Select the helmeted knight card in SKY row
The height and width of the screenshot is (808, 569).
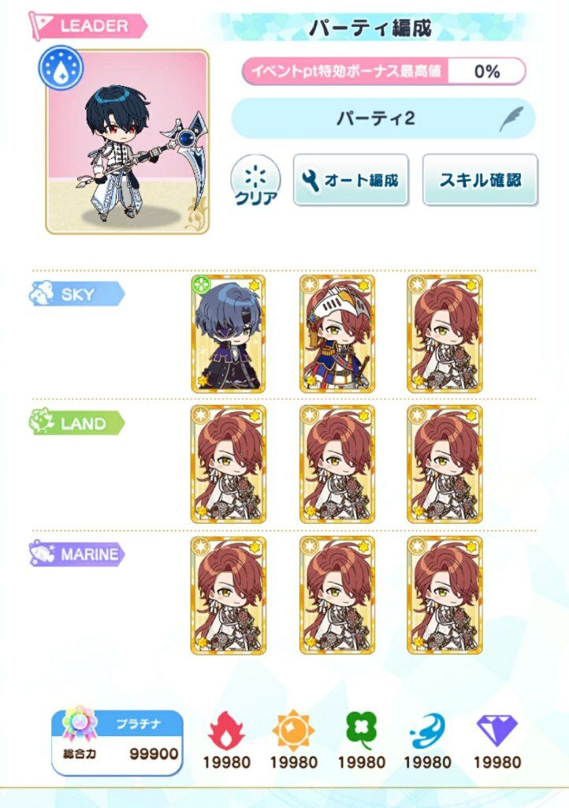pyautogui.click(x=337, y=334)
